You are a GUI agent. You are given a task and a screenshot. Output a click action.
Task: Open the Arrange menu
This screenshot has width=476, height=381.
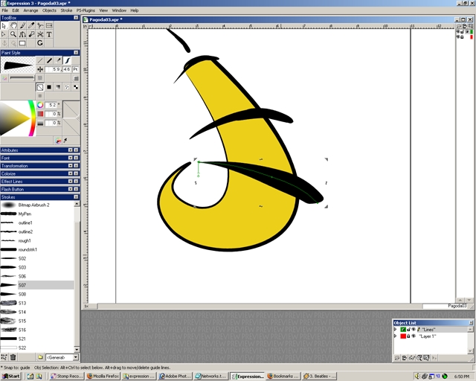tap(30, 10)
